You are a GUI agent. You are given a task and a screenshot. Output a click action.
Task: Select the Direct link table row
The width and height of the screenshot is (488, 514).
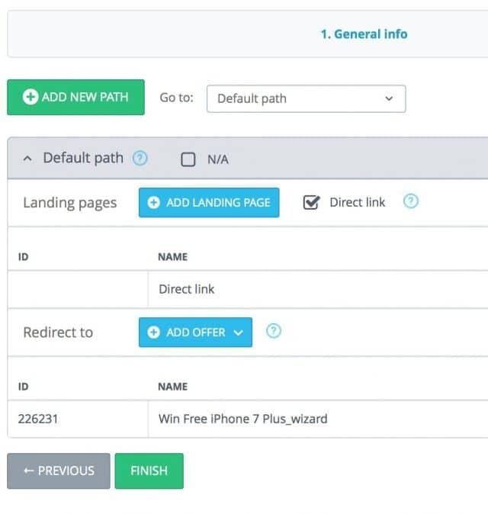[187, 289]
